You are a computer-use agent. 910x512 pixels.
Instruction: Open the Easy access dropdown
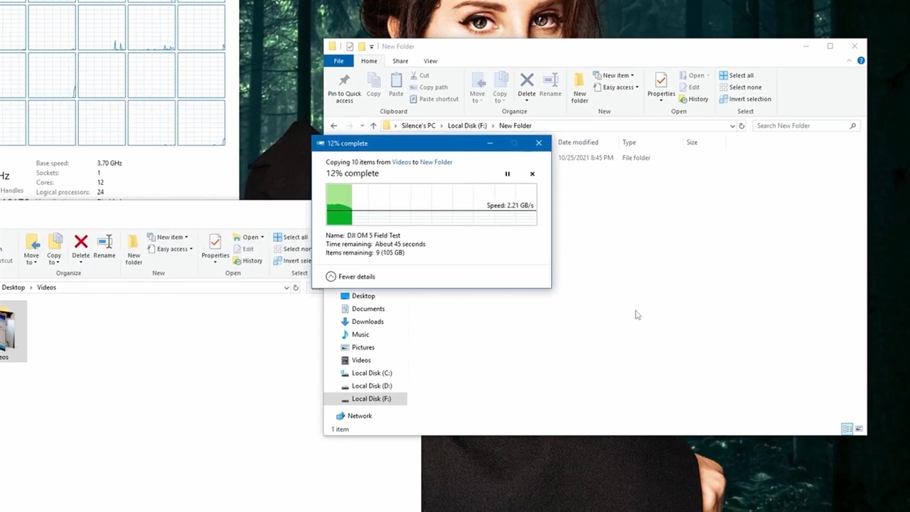tap(620, 87)
